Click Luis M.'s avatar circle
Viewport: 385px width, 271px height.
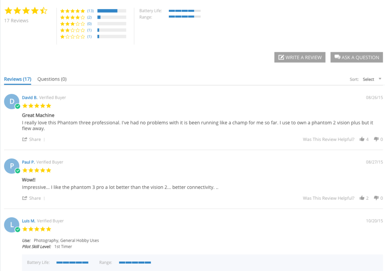12,225
